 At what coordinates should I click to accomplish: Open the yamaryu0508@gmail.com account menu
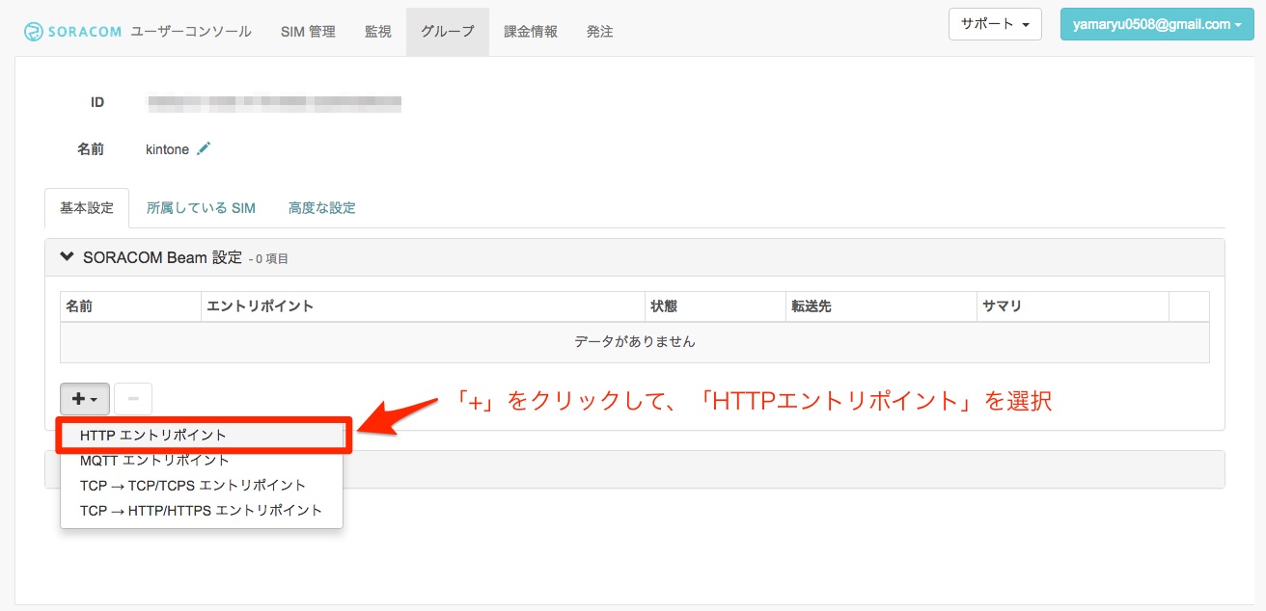(x=1157, y=24)
